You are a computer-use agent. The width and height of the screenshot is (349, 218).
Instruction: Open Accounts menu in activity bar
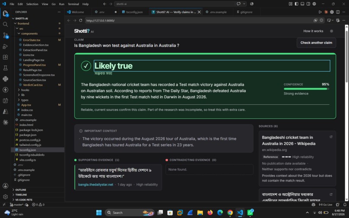6,186
